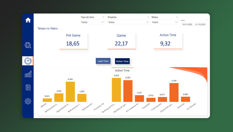Screen dimensions: 233x132
Task: Expand the Tipo de item dropdown
Action: tap(92, 22)
